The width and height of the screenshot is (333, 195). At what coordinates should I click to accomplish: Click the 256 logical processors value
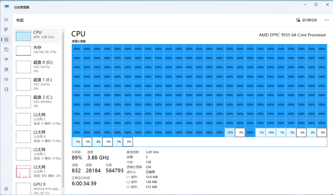coord(148,167)
